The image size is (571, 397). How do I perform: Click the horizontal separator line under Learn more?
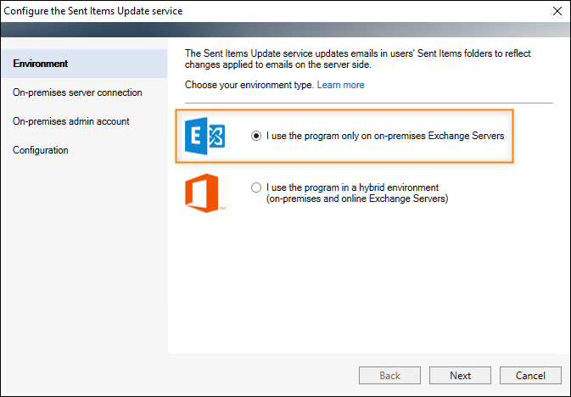click(x=369, y=103)
